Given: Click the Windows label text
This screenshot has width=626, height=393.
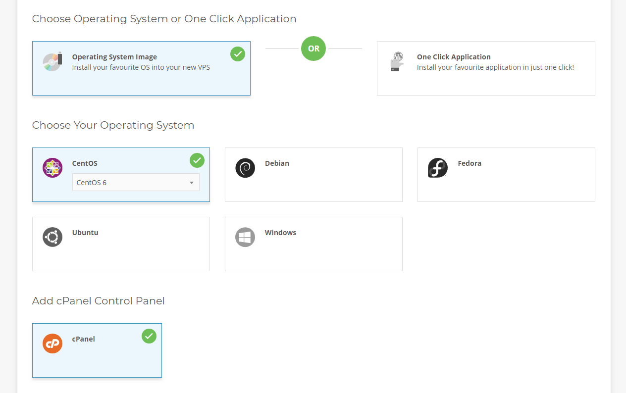Looking at the screenshot, I should (x=280, y=233).
